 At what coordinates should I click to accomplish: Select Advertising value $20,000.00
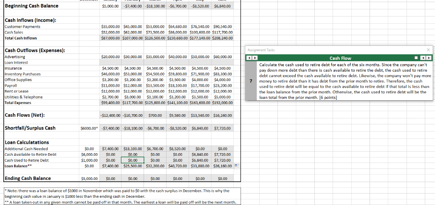coord(111,57)
